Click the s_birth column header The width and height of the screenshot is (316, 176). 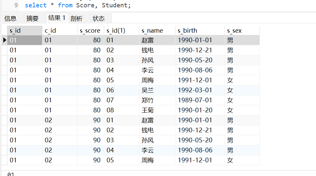[x=200, y=31]
